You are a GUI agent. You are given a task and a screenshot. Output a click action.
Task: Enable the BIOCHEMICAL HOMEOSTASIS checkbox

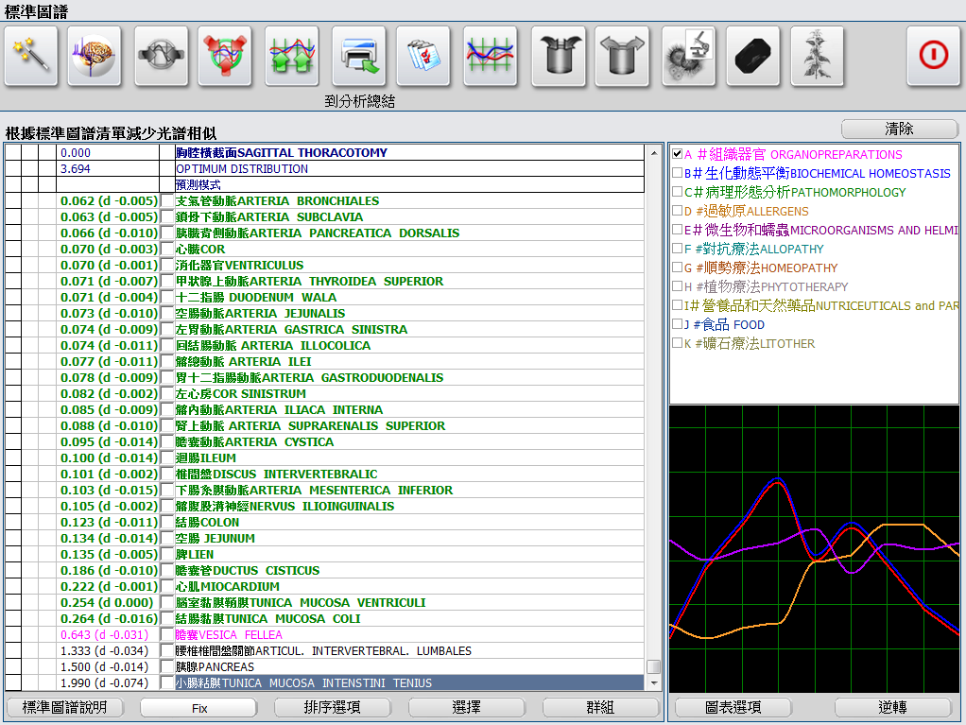(677, 174)
